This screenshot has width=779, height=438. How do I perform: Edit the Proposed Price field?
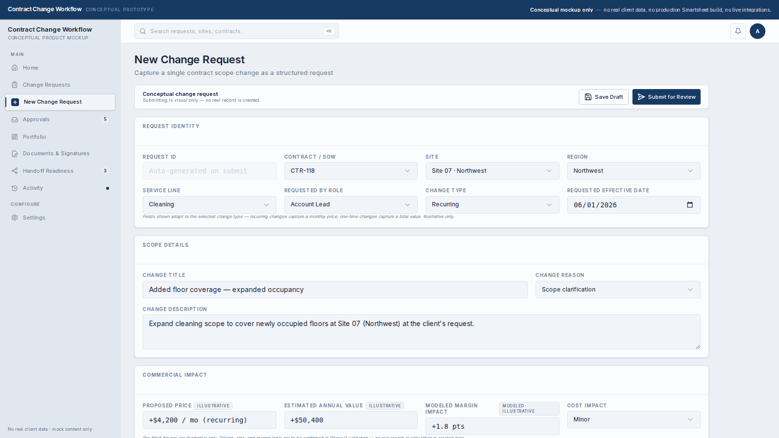(x=209, y=420)
